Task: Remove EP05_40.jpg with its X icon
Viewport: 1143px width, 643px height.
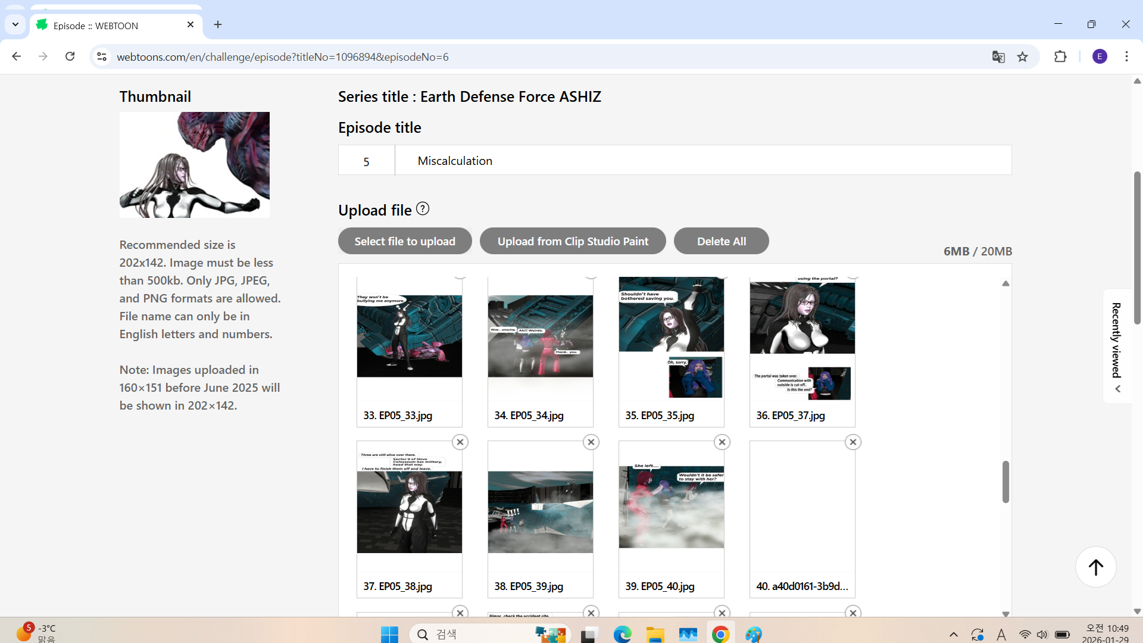Action: 722,442
